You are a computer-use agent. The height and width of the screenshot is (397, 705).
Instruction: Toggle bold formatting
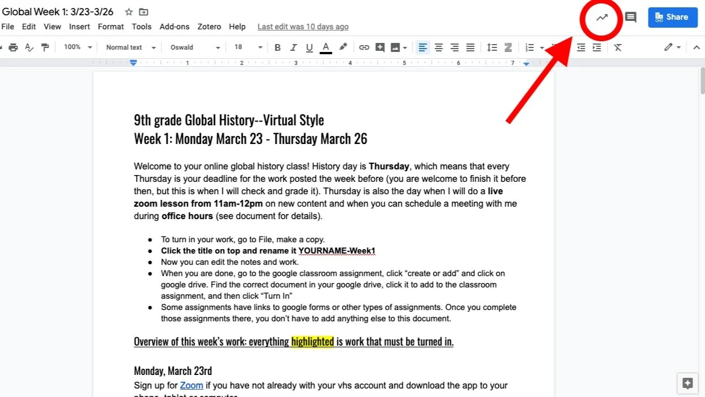coord(277,47)
